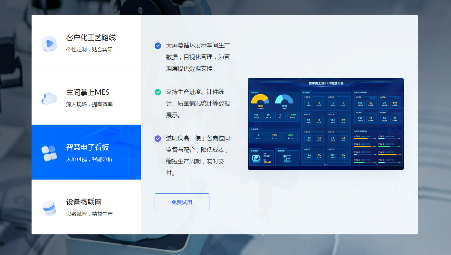Click the blue checkmark beside 大屏幕循环展示
The height and width of the screenshot is (255, 451).
(x=158, y=46)
